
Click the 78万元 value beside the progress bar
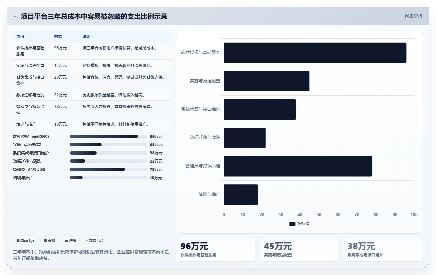(x=156, y=170)
